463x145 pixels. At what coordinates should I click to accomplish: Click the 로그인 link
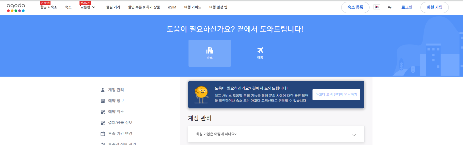(407, 7)
